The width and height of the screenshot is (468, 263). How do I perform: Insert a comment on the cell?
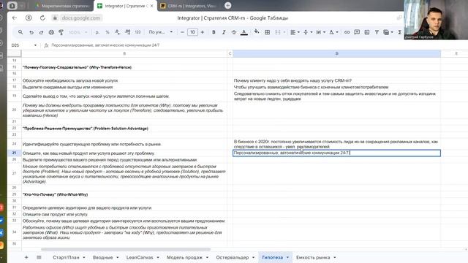(x=357, y=32)
